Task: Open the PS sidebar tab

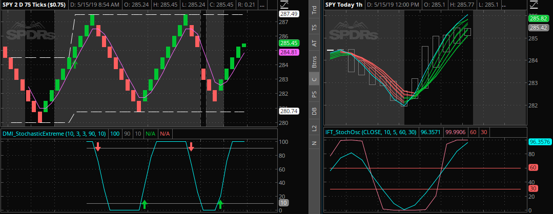Action: (x=314, y=95)
